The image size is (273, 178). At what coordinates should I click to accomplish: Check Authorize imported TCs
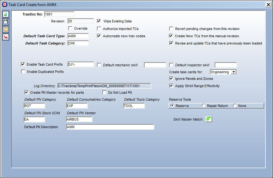click(99, 29)
